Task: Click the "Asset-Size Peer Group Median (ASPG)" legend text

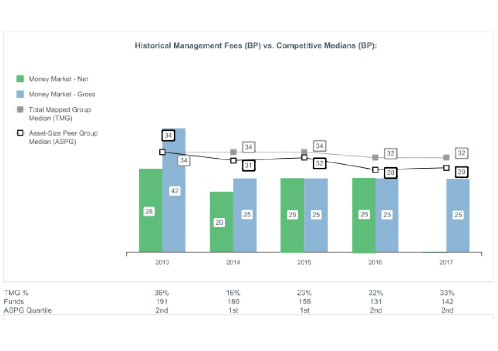Action: pyautogui.click(x=63, y=137)
